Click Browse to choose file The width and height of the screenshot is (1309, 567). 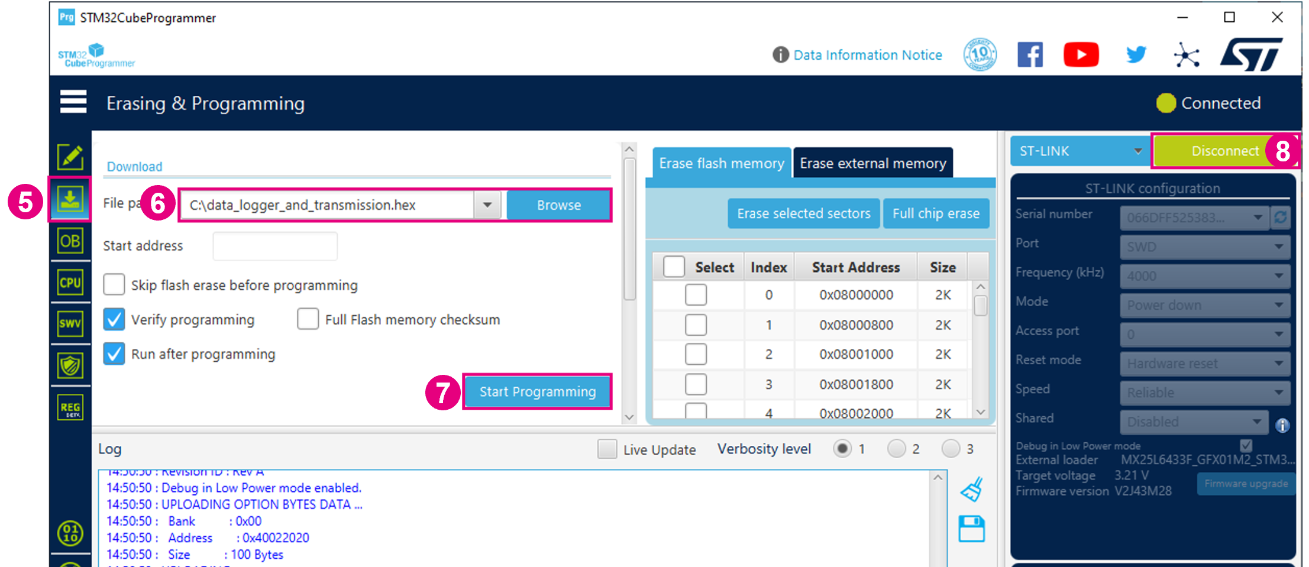[558, 205]
